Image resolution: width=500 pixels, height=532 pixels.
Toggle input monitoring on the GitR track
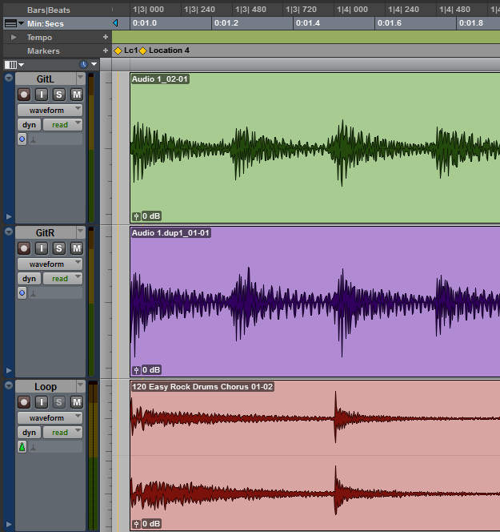click(x=42, y=248)
